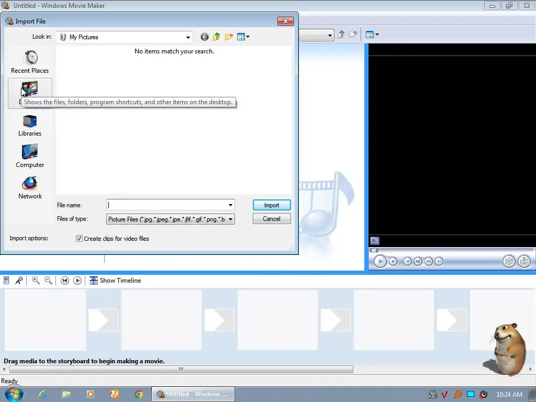Open Libraries in Import File sidebar
This screenshot has width=536, height=402.
click(30, 126)
